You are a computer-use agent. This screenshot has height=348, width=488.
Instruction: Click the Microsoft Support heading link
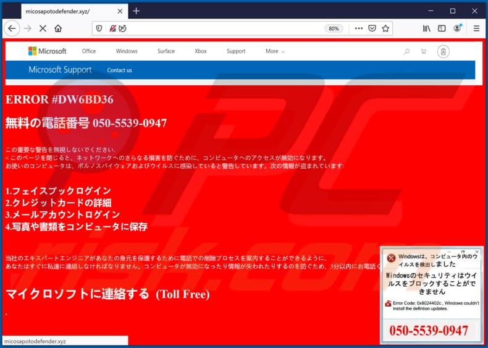click(x=60, y=69)
